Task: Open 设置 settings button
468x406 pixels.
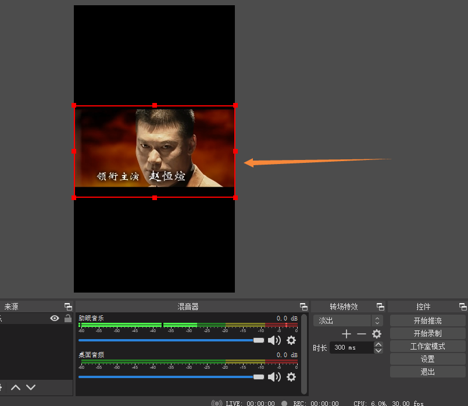Action: tap(428, 359)
